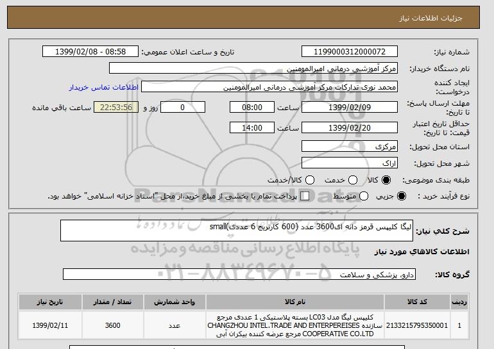Click the کد کالا column header

(x=417, y=302)
